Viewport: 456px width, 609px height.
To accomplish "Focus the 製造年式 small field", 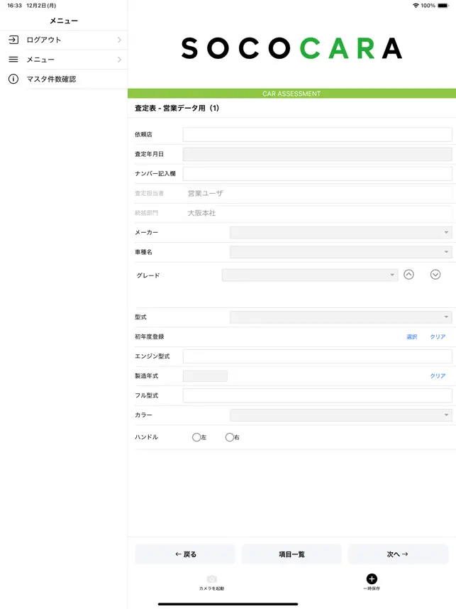I will point(205,376).
